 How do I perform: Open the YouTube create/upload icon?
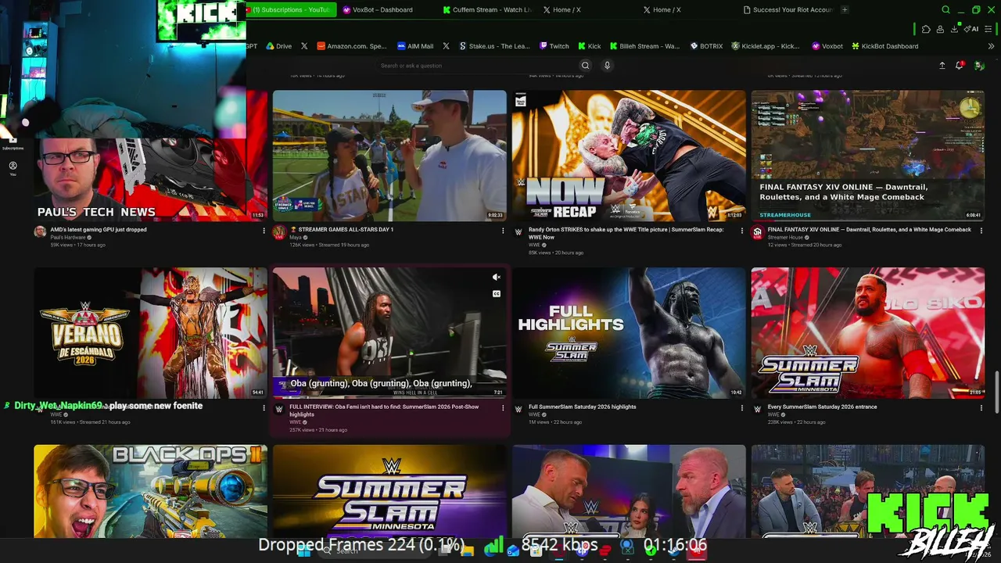click(x=942, y=66)
